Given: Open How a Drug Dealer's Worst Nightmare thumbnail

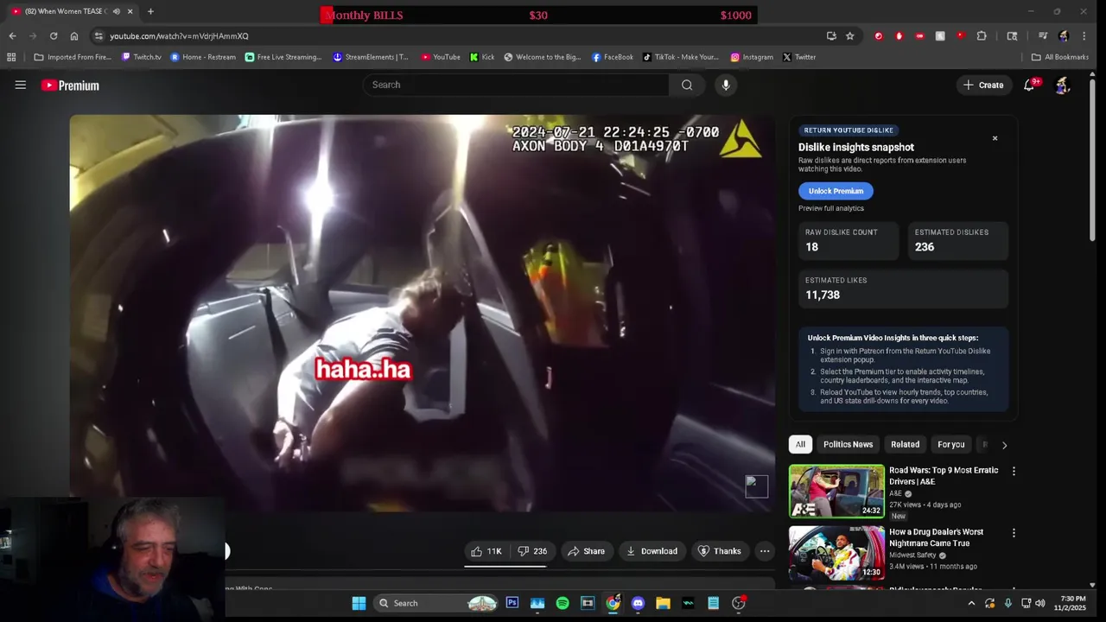Looking at the screenshot, I should (836, 553).
